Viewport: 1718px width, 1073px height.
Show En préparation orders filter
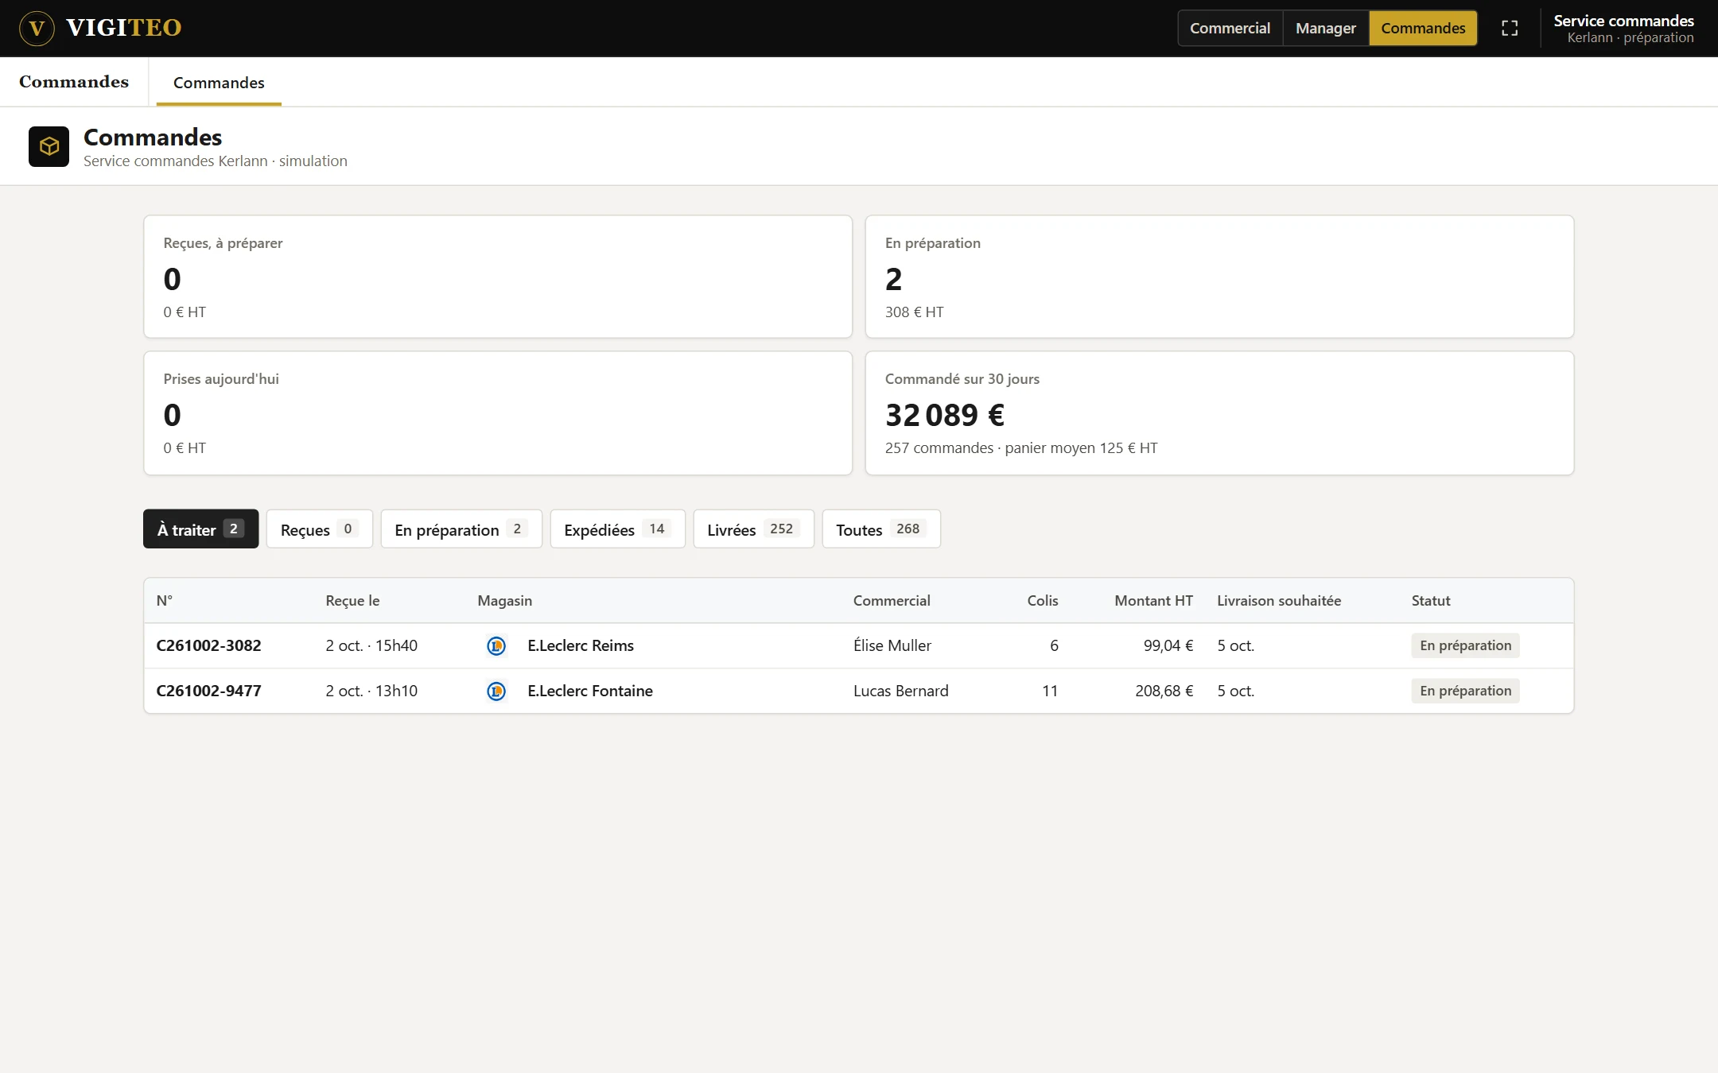tap(461, 529)
